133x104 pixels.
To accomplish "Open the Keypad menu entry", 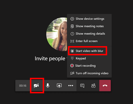I will pyautogui.click(x=89, y=58).
